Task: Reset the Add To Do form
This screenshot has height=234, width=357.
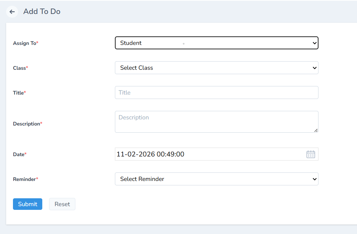Action: [62, 204]
